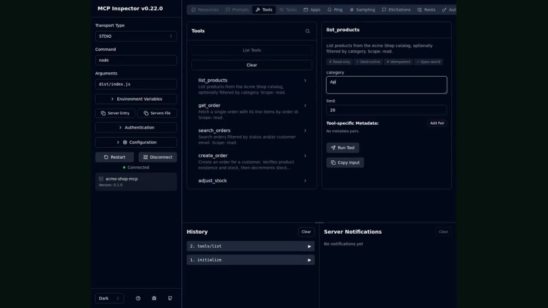This screenshot has width=548, height=308.
Task: Open list_products chevron in tools list
Action: 305,80
